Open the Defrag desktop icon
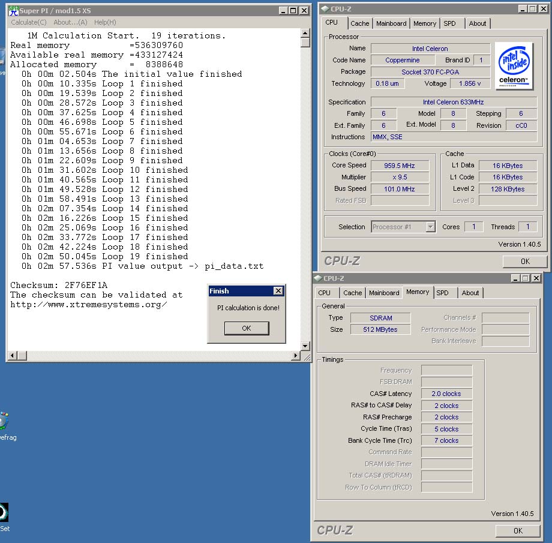This screenshot has height=543, width=552. pos(4,426)
